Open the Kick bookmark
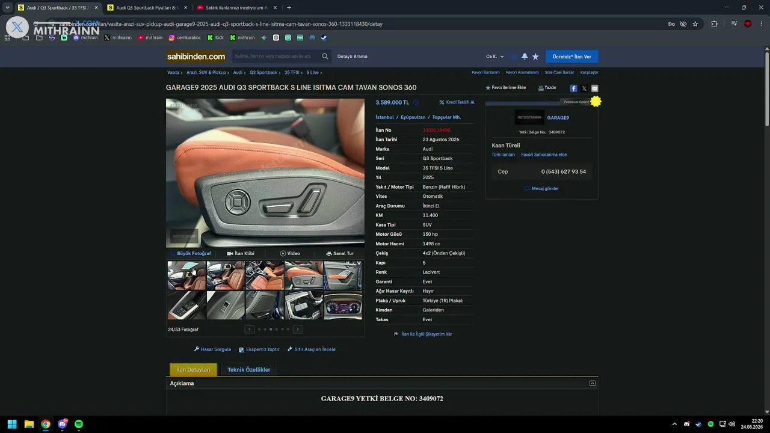This screenshot has height=433, width=770. tap(216, 37)
